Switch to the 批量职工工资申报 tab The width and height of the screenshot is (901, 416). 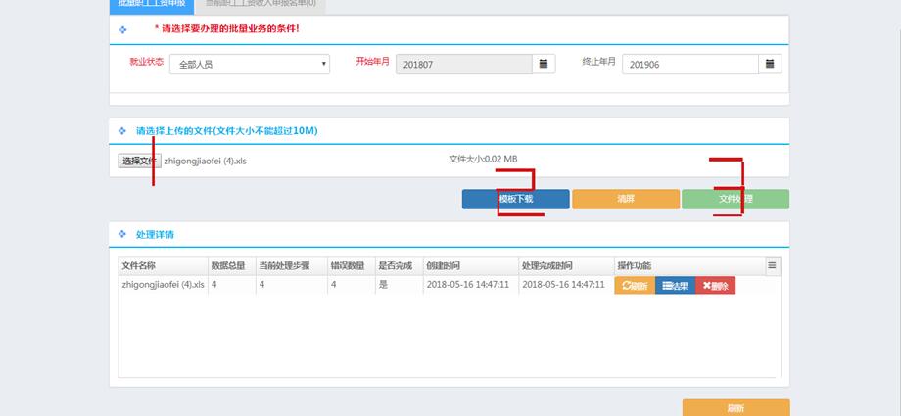[x=151, y=4]
